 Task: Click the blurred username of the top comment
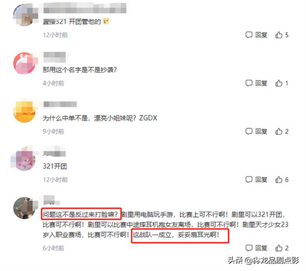coord(85,8)
